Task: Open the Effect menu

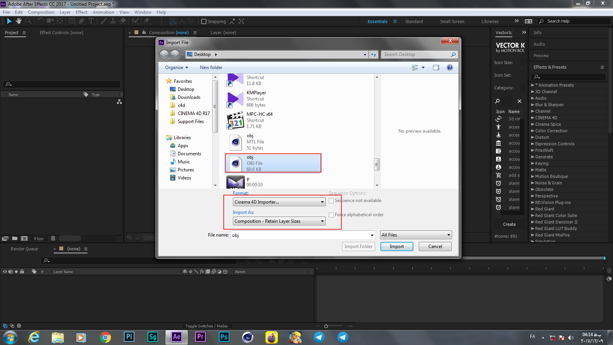Action: (82, 12)
